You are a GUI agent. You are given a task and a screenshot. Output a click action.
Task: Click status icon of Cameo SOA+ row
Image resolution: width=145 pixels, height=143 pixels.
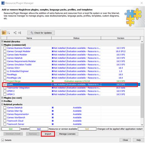click(x=53, y=68)
